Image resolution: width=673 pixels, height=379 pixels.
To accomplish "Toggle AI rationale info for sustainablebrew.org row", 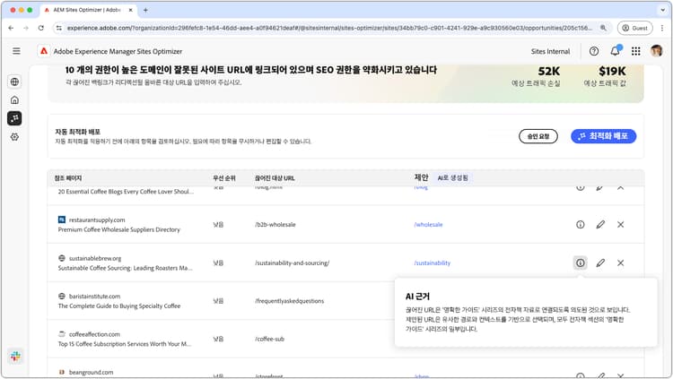I will pyautogui.click(x=581, y=263).
